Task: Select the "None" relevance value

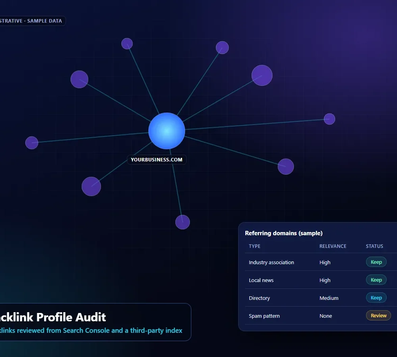Action: click(326, 316)
